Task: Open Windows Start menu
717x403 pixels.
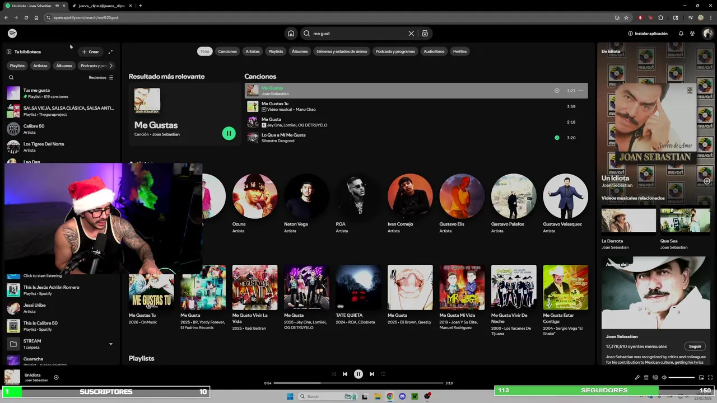Action: click(290, 396)
